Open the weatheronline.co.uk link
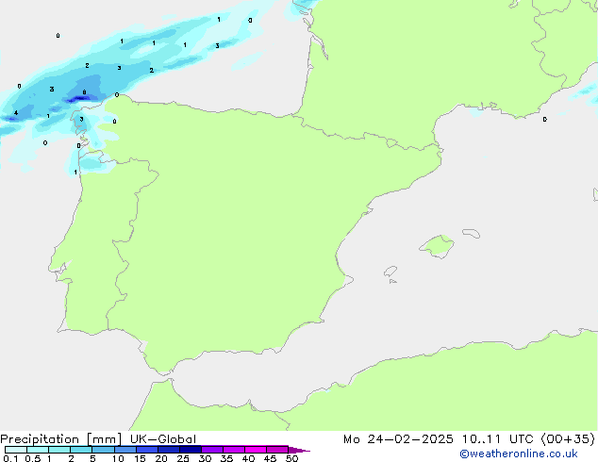Viewport: 598px width, 462px height. pos(518,454)
